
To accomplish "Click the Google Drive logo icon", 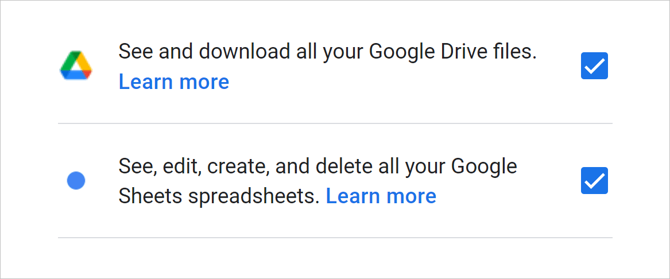I will (x=76, y=66).
